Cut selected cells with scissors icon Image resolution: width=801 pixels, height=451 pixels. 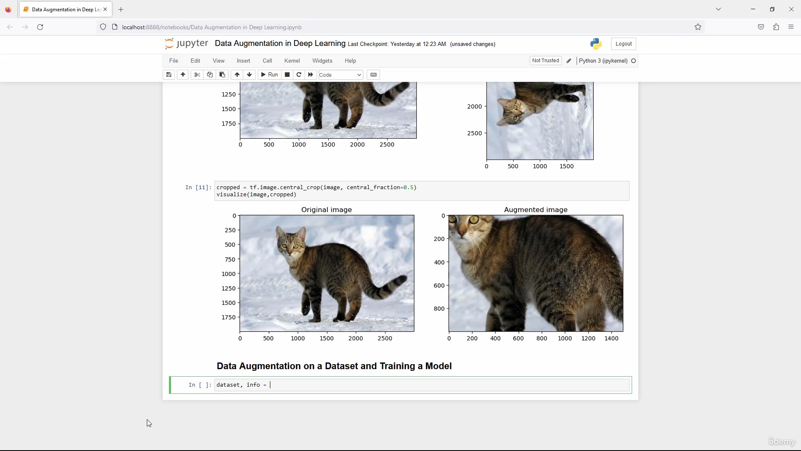[x=197, y=75]
